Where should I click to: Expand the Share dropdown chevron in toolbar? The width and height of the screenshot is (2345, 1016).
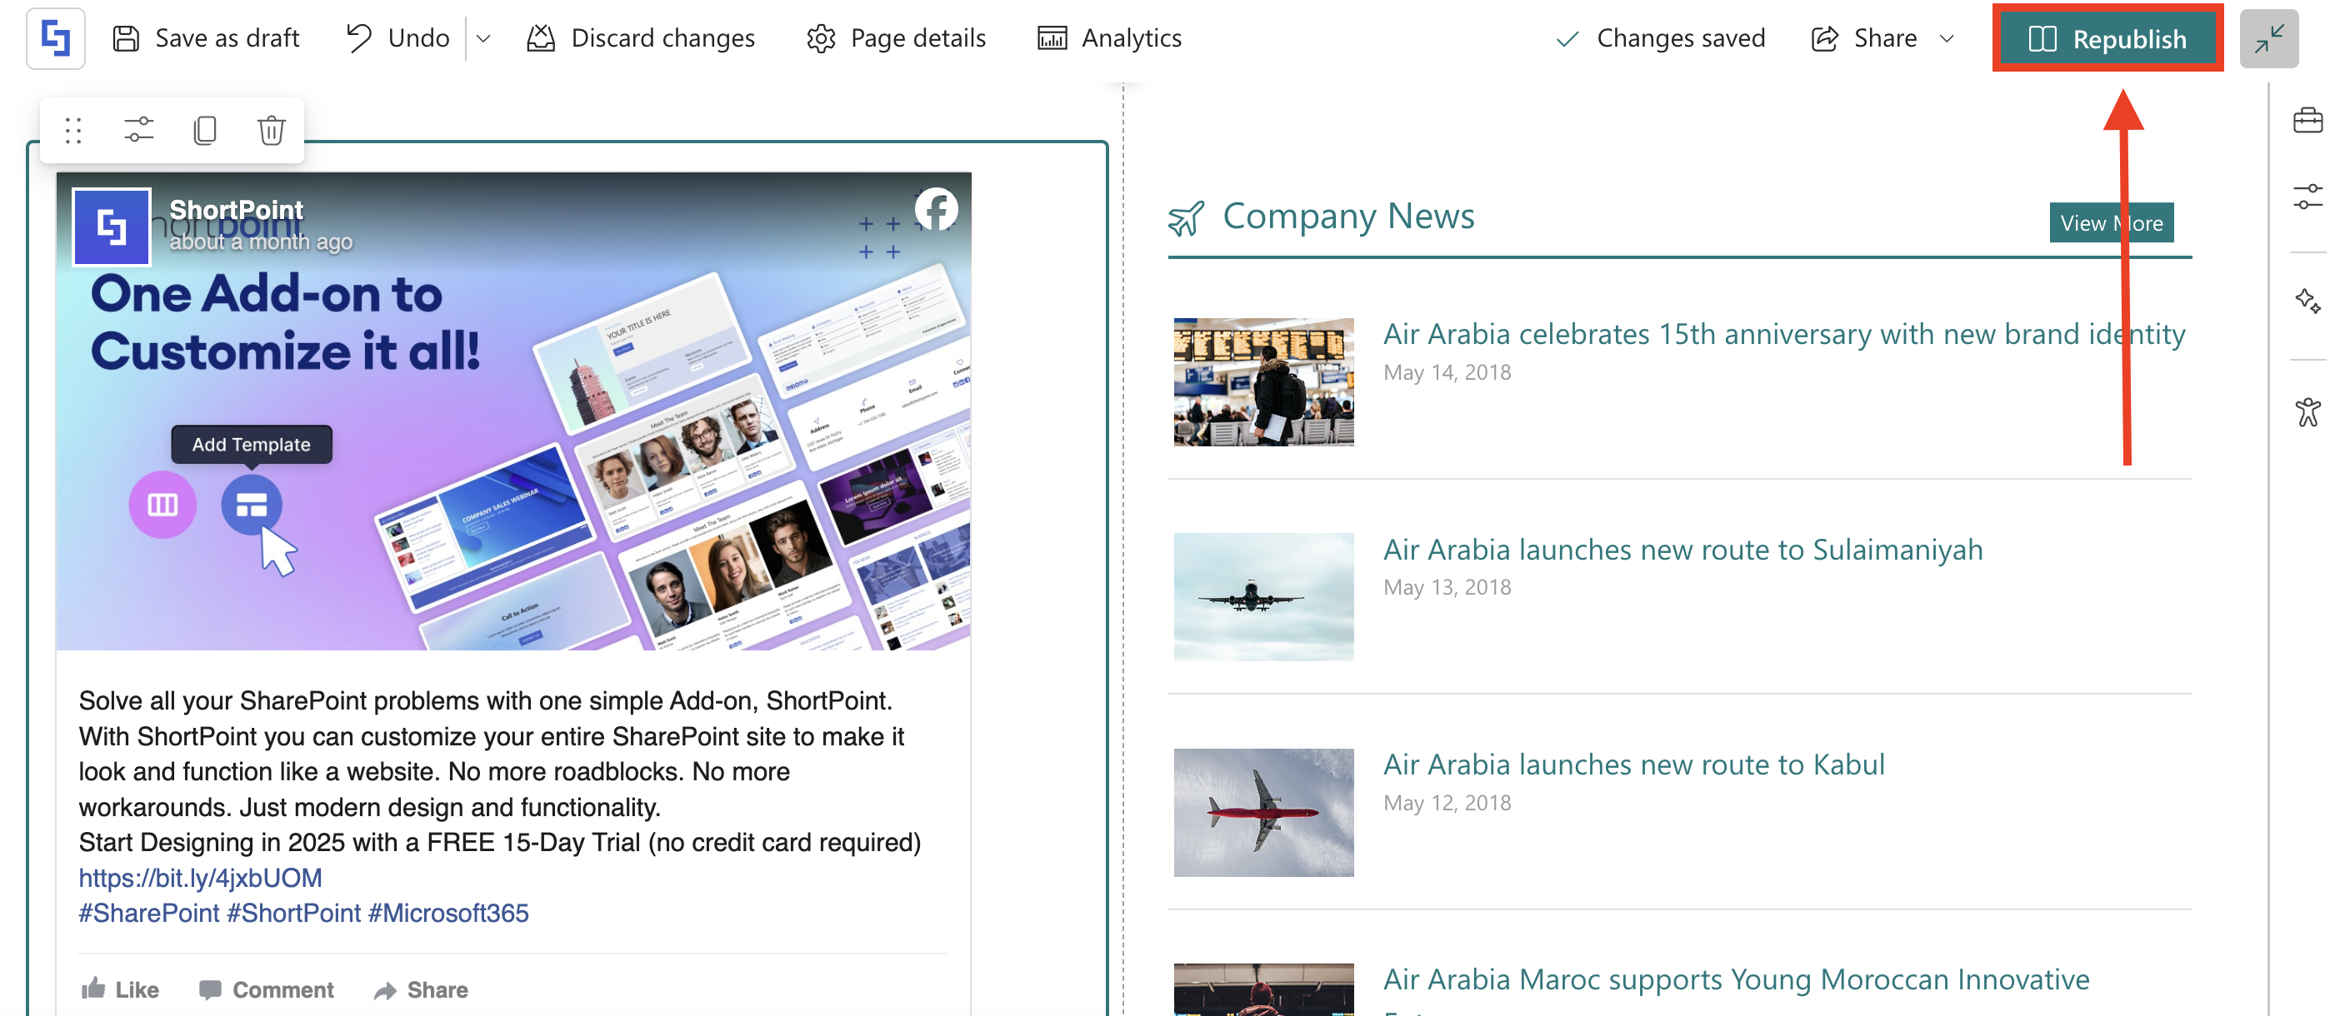coord(1947,39)
